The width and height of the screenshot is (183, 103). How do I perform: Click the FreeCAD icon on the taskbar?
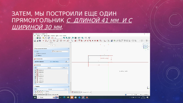point(83,97)
